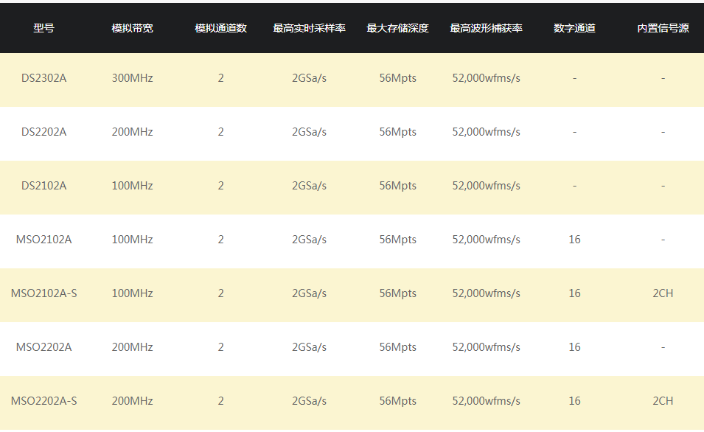Click the 数字通道 column header
Screen dimensions: 704x432
574,28
